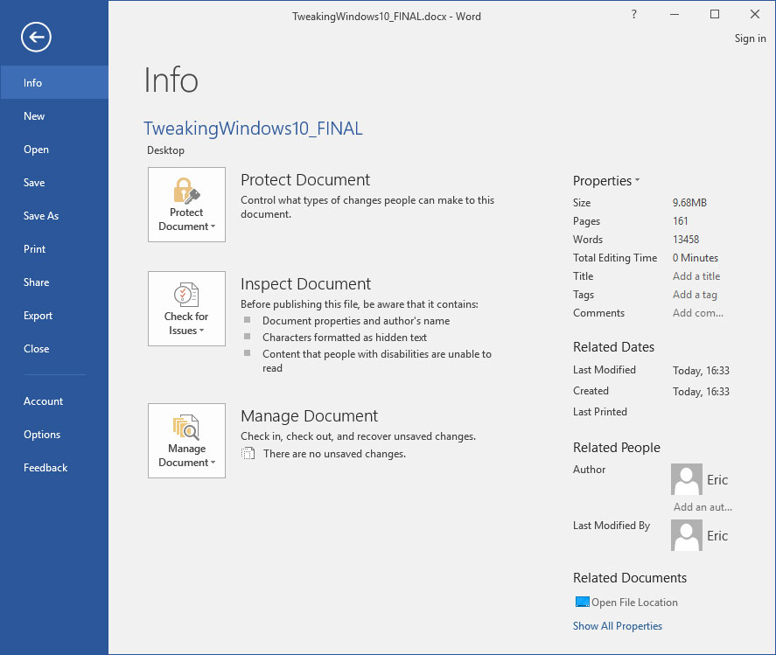The width and height of the screenshot is (776, 655).
Task: Click 'Characters formatted as hidden text' line
Action: 345,338
